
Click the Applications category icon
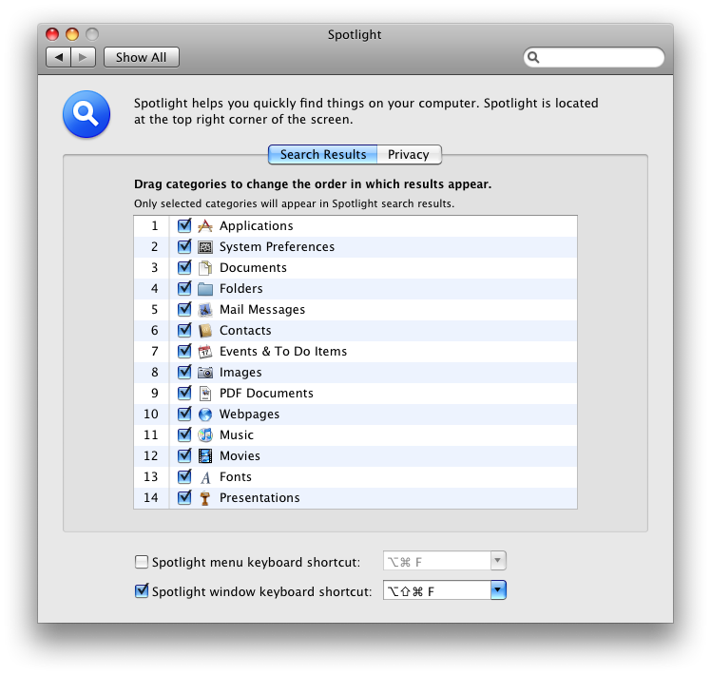205,226
